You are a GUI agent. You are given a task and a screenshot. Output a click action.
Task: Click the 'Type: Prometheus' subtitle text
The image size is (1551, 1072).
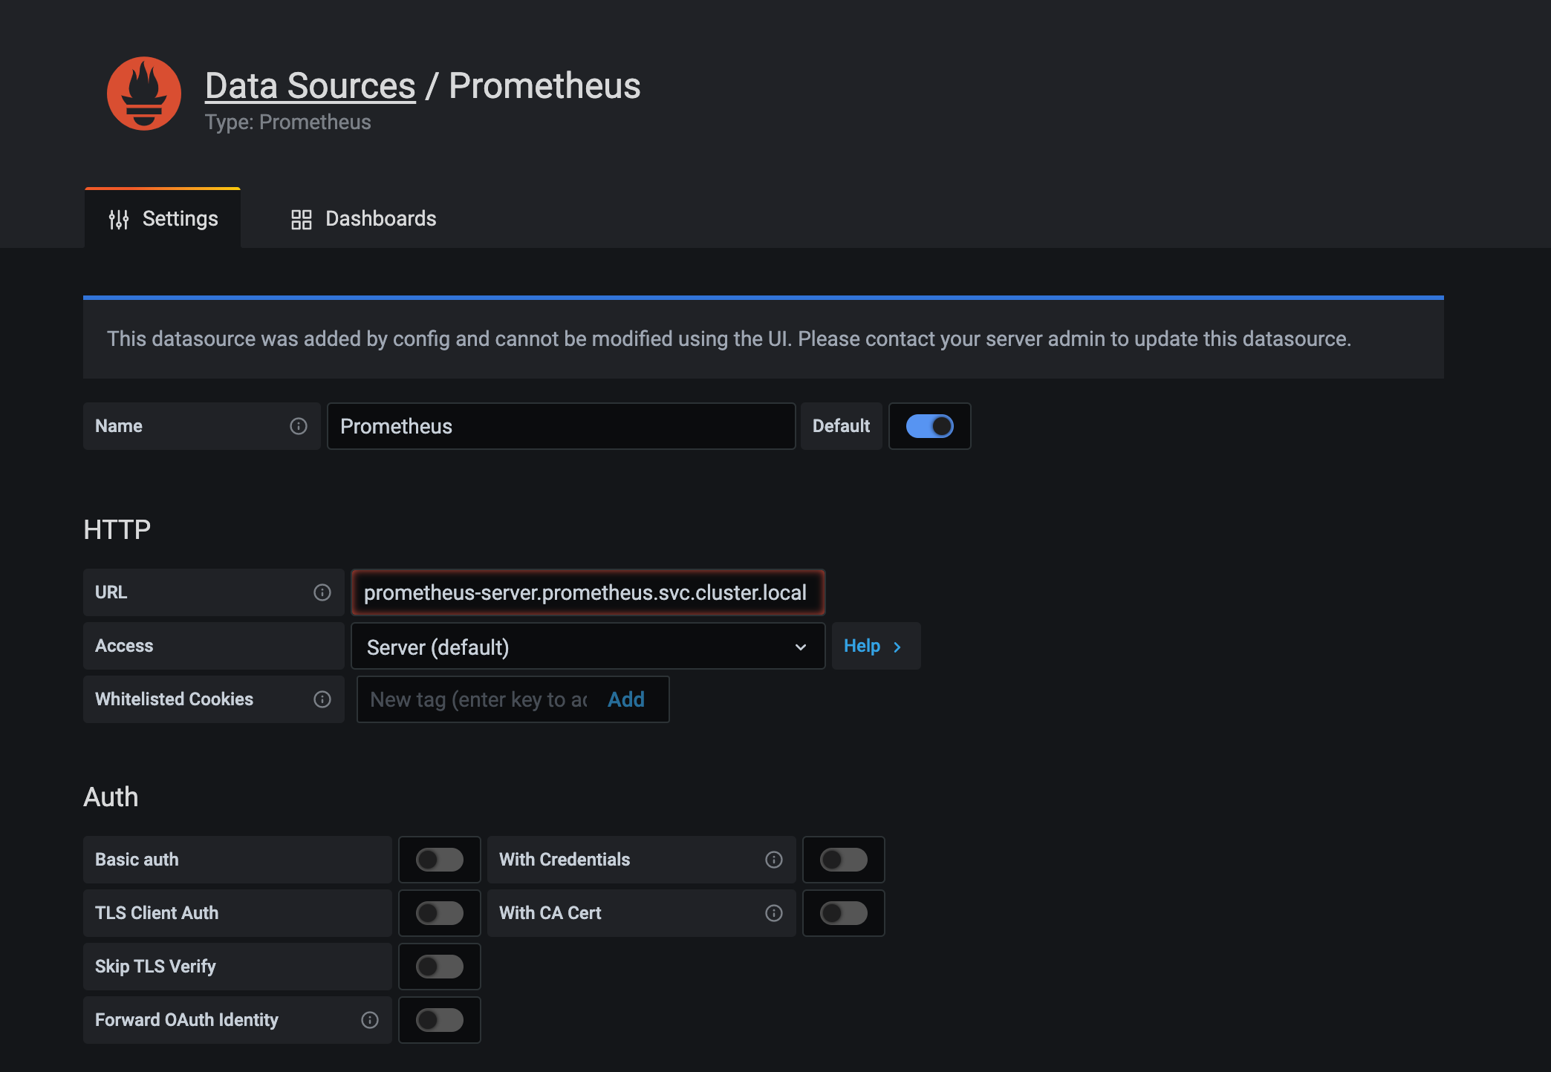pyautogui.click(x=288, y=122)
